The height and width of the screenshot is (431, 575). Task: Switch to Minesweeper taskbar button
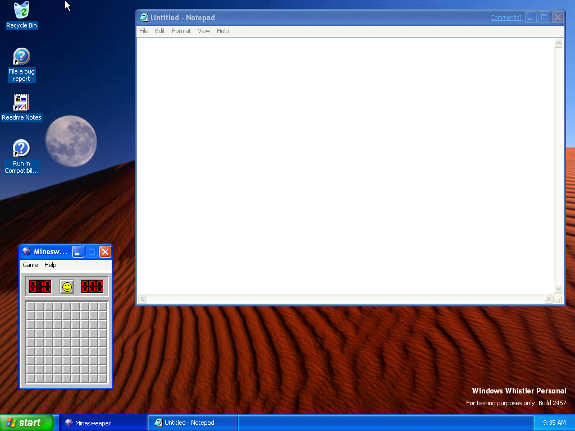pyautogui.click(x=103, y=423)
